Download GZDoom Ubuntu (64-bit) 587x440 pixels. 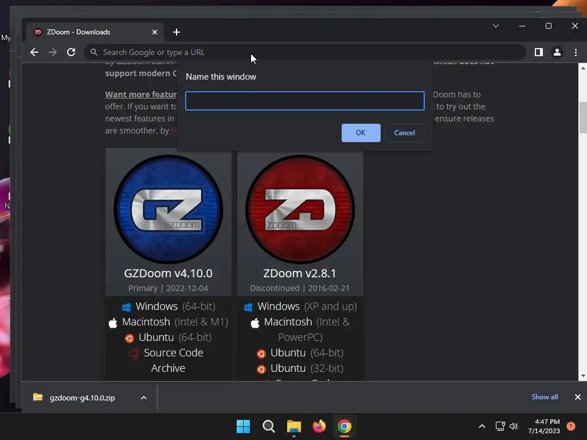coord(175,337)
